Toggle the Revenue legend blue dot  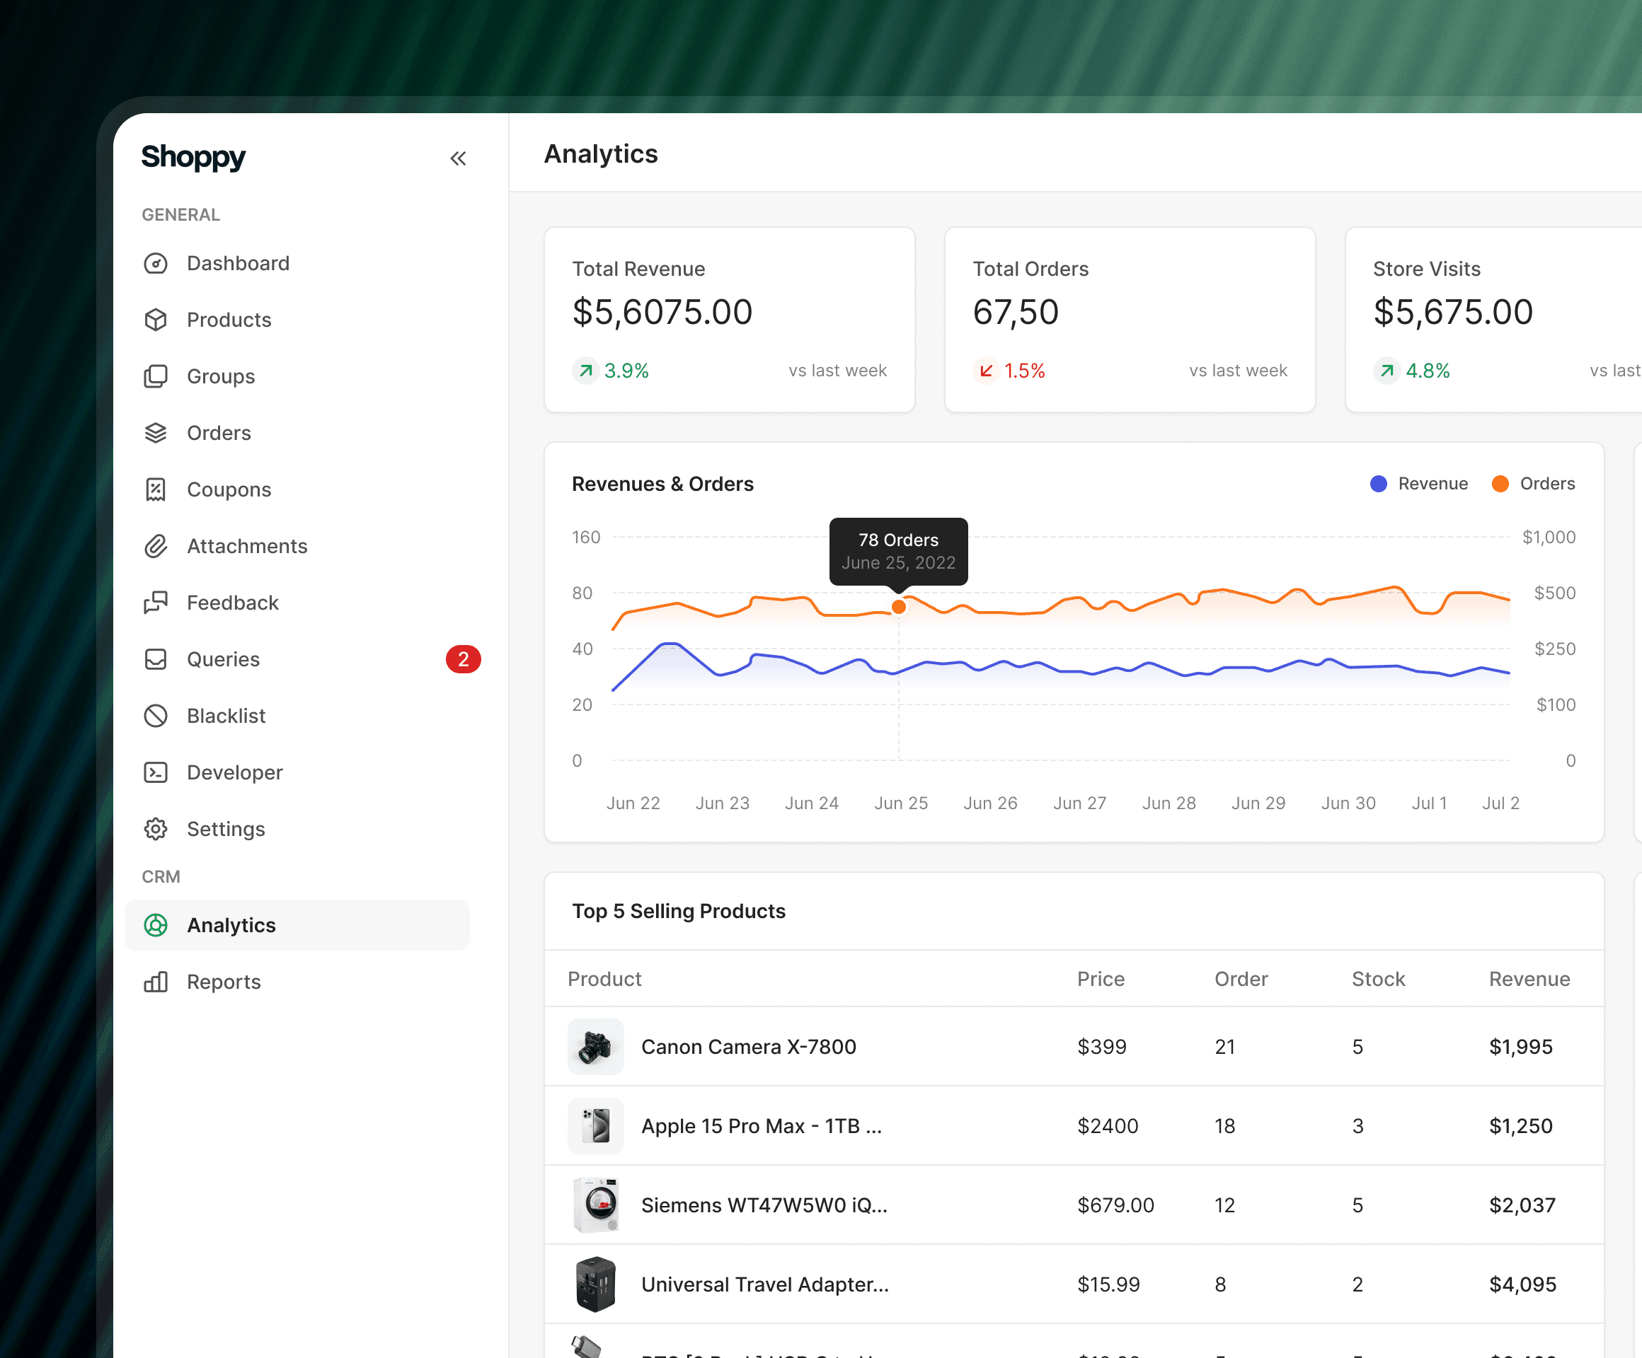pyautogui.click(x=1379, y=484)
